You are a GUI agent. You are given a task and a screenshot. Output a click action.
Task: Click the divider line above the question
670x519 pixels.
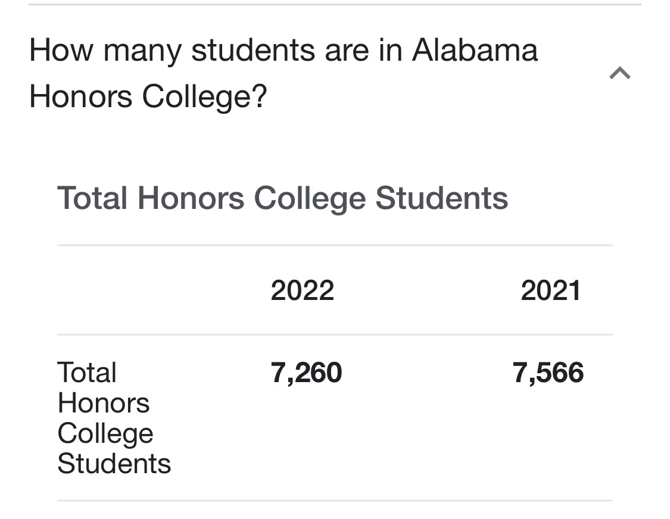point(335,4)
